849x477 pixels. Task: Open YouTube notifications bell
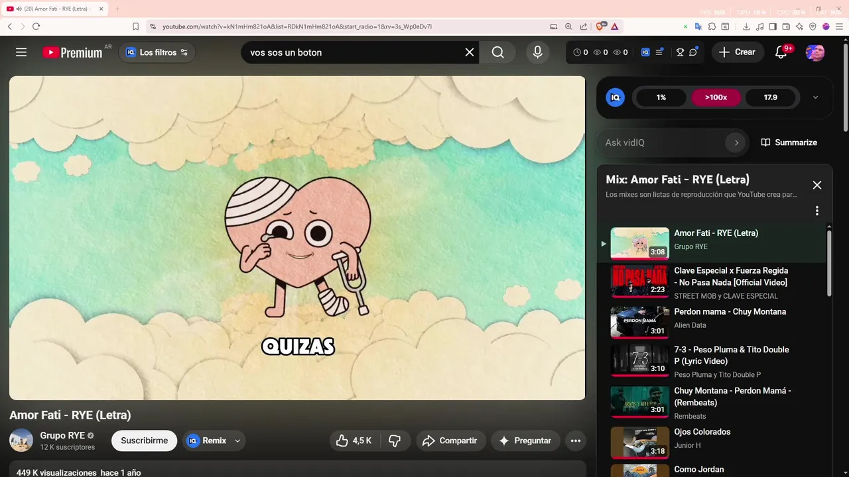(781, 52)
